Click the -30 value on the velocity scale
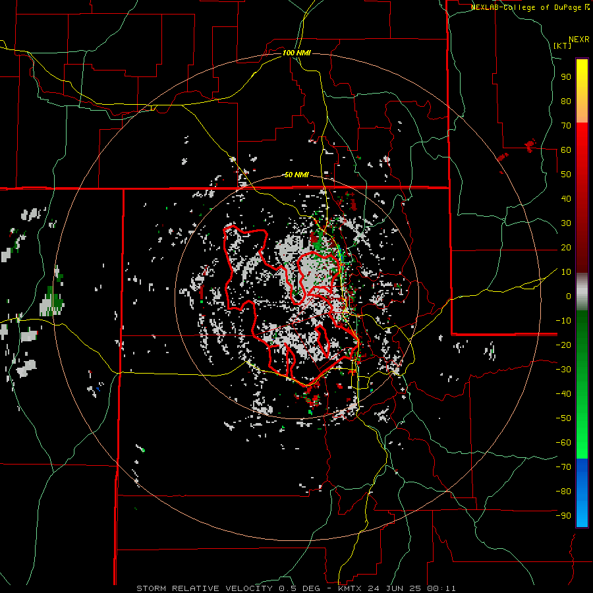The image size is (593, 593). [x=563, y=370]
